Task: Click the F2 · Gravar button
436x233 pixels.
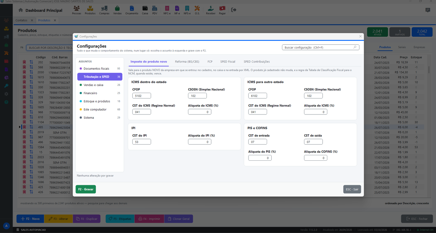Action: [86, 189]
